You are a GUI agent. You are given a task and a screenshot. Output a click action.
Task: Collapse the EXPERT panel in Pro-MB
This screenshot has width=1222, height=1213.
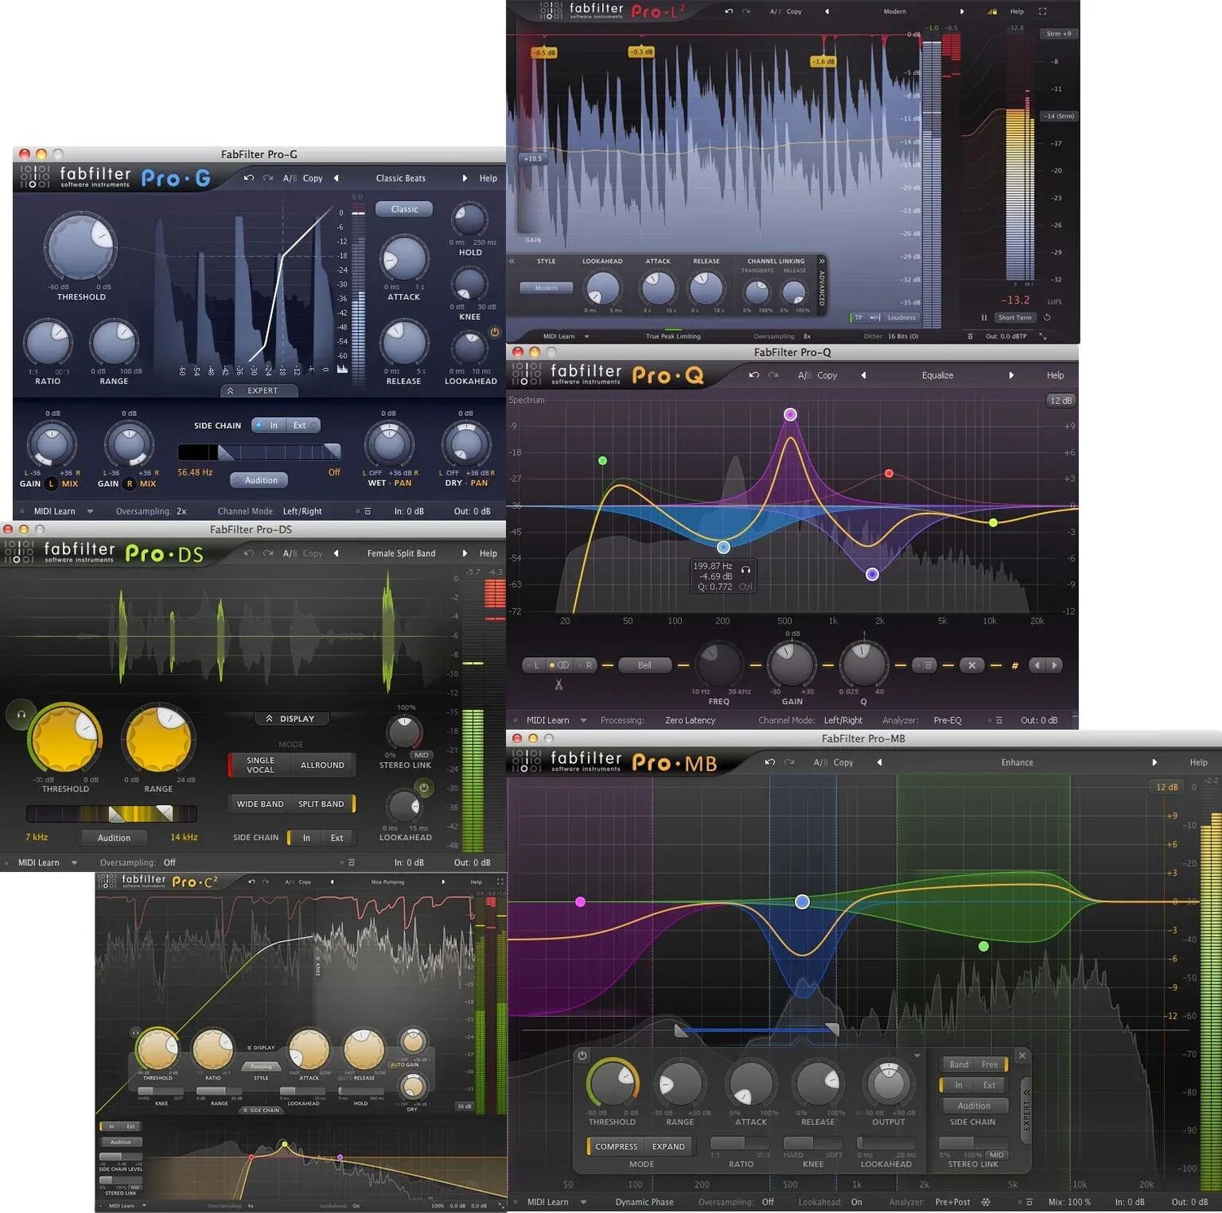(1026, 1111)
